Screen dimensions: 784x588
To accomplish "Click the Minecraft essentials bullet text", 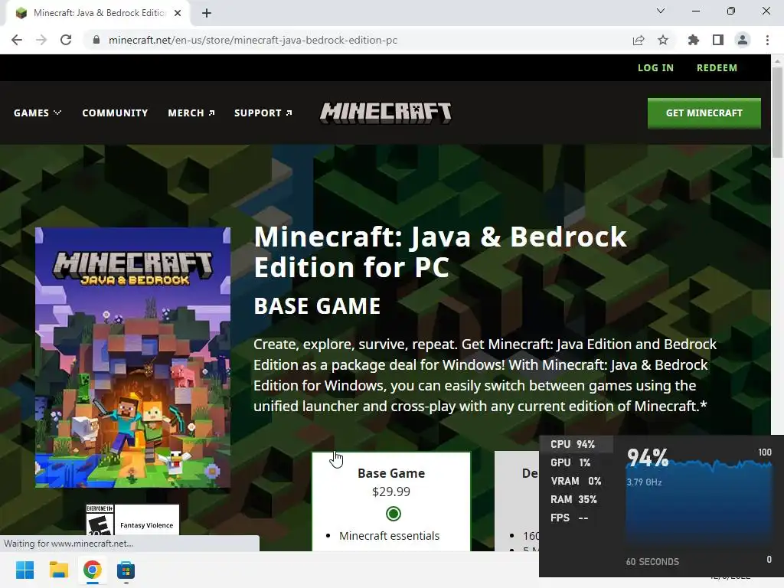I will (389, 535).
